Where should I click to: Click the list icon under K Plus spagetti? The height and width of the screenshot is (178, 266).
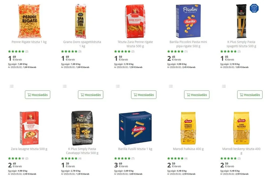[224, 86]
